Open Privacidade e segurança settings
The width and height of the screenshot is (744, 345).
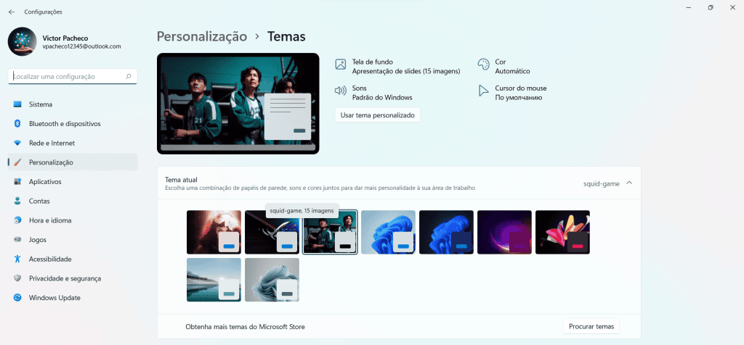[x=73, y=278]
